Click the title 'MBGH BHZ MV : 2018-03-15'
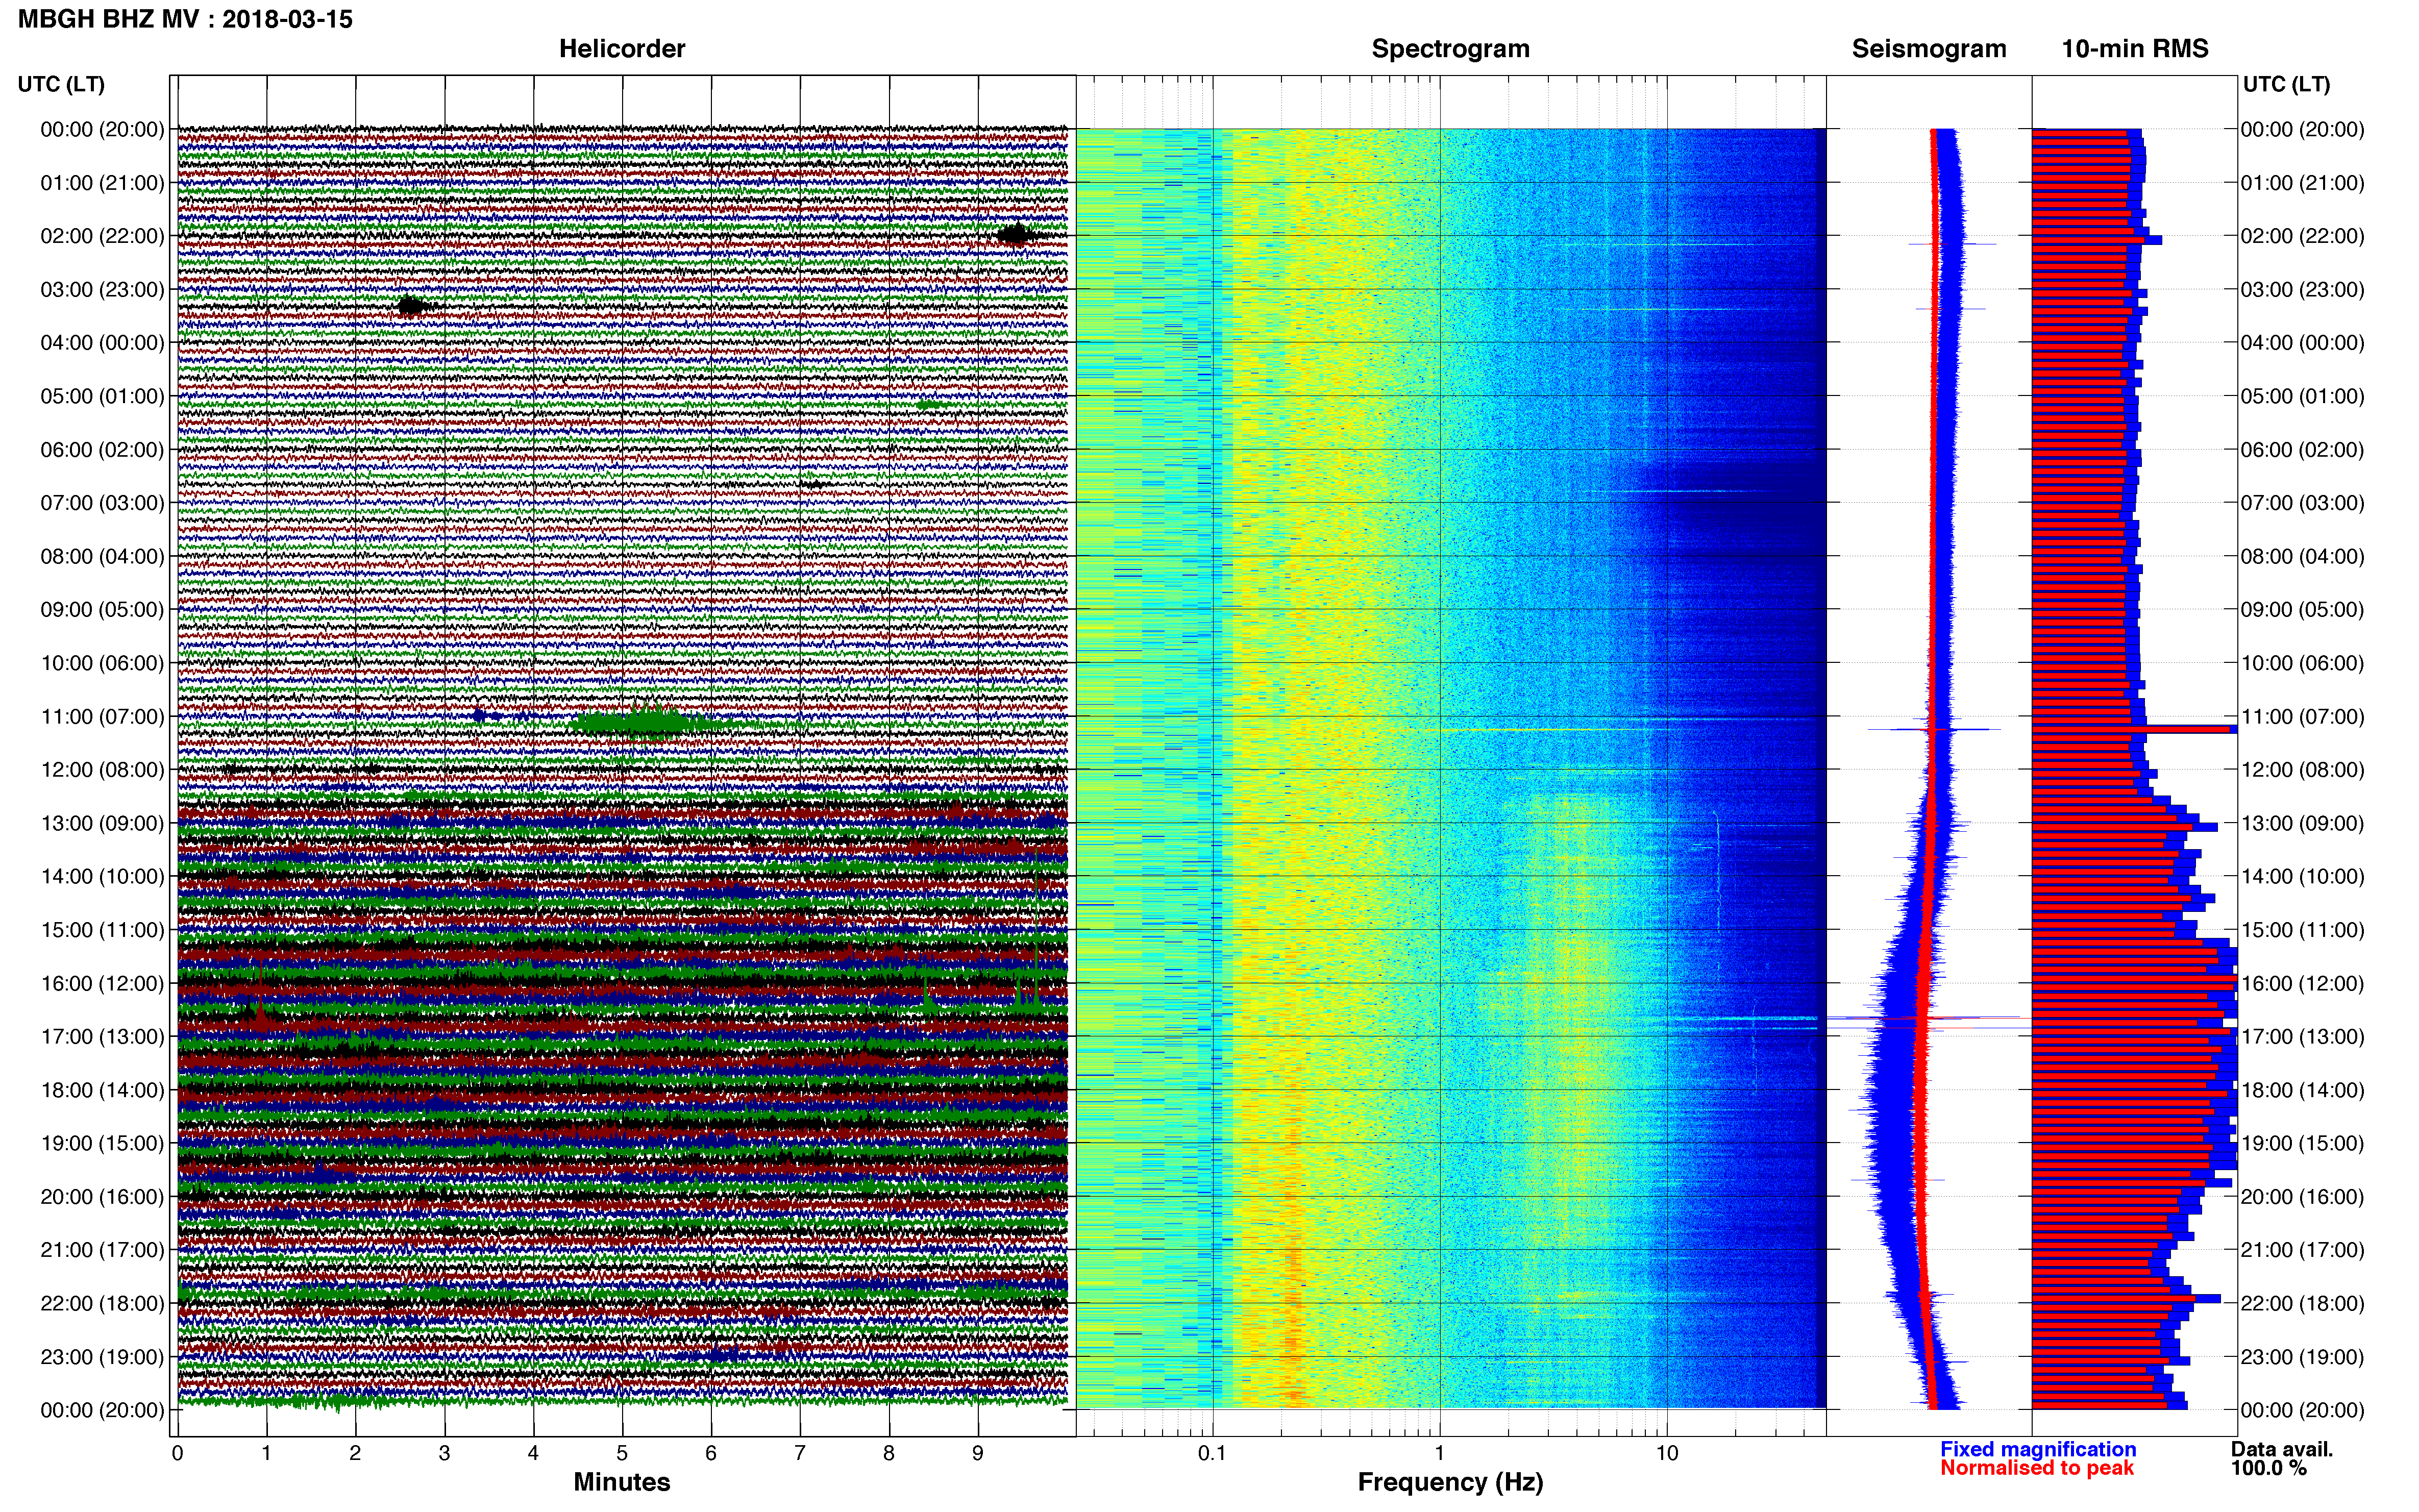This screenshot has width=2419, height=1512. point(185,19)
